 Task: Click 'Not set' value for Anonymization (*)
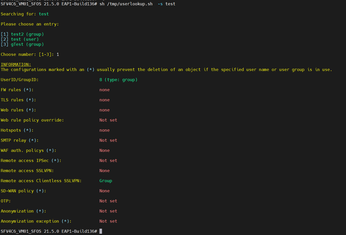pos(108,211)
